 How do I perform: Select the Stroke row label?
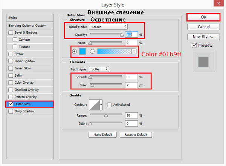19,54
